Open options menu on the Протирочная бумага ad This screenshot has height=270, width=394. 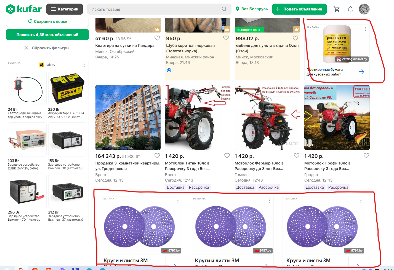[x=365, y=28]
